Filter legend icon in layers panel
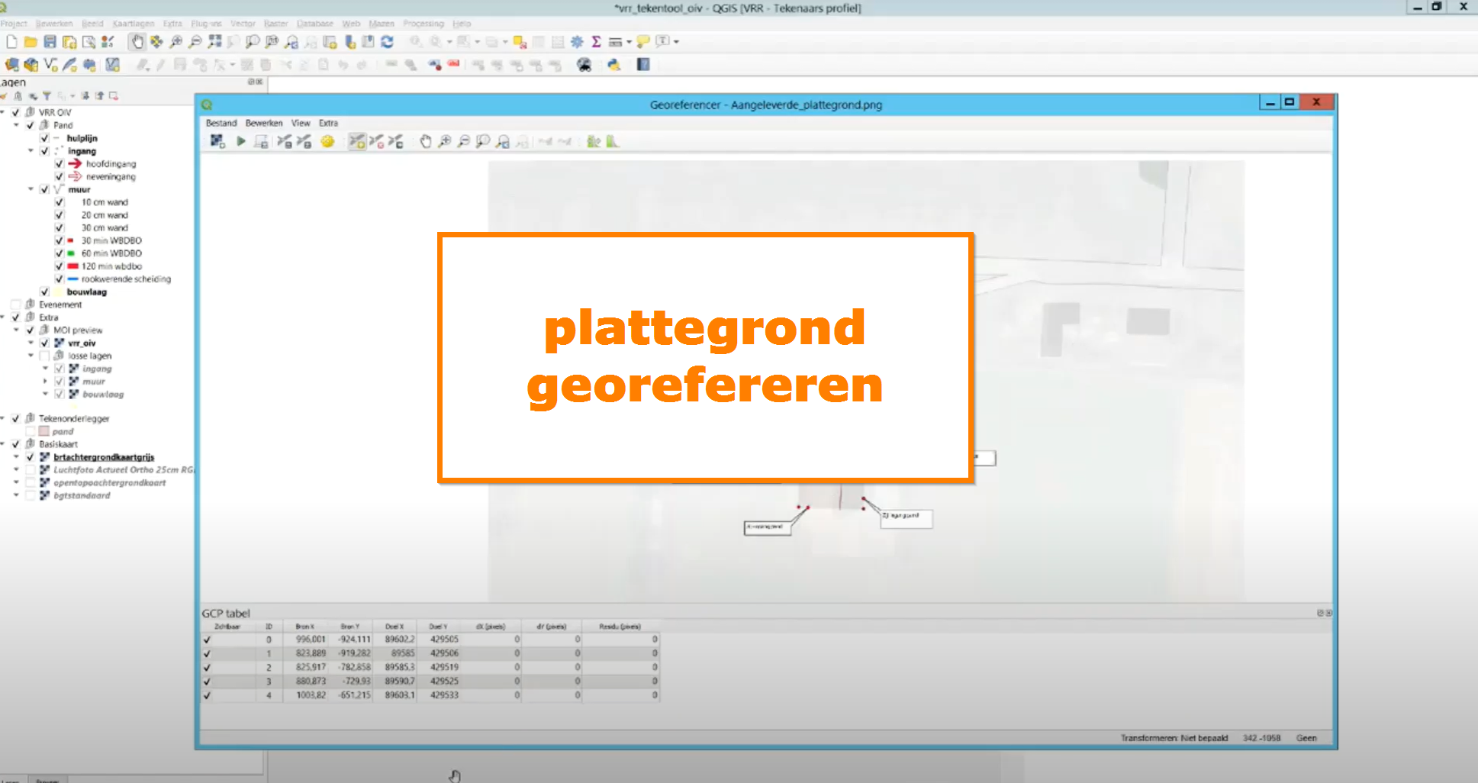The height and width of the screenshot is (783, 1478). (x=47, y=96)
